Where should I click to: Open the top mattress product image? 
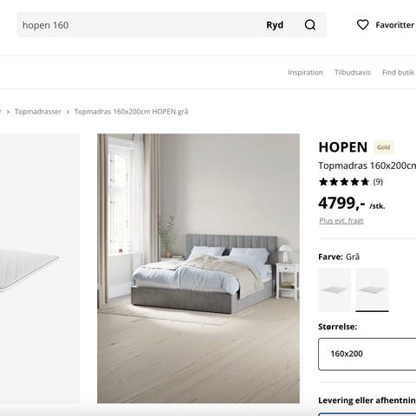pyautogui.click(x=40, y=268)
